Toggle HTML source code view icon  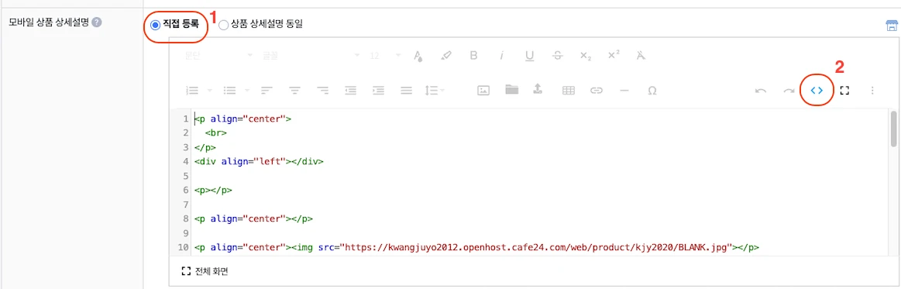[817, 90]
